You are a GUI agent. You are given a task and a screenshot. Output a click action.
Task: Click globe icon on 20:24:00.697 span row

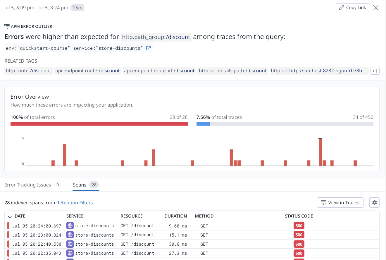coord(70,226)
